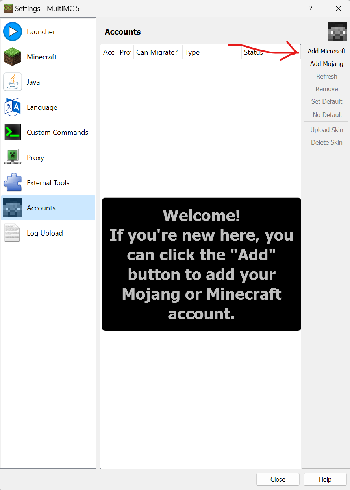Open the Help button
The width and height of the screenshot is (350, 490).
point(325,479)
